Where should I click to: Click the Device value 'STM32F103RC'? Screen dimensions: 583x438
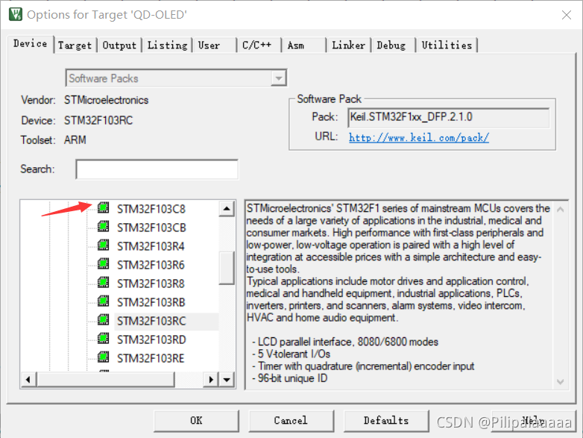[x=98, y=121]
